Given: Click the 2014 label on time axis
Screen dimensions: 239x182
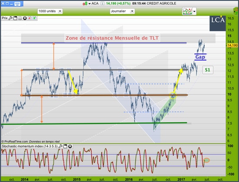Looking at the screenshot, I should 24,179.
